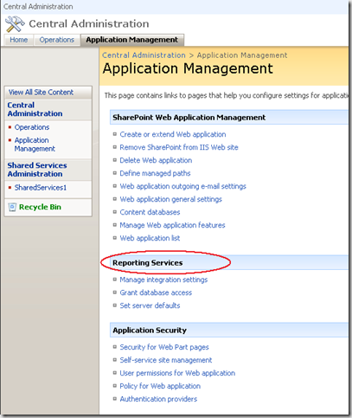The width and height of the screenshot is (352, 418).
Task: Open Content databases
Action: pos(150,212)
